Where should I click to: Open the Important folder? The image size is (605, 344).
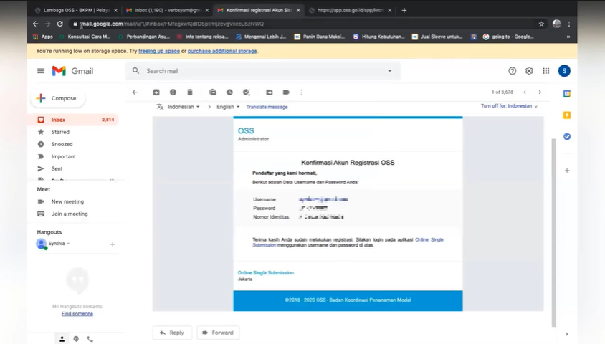coord(73,156)
